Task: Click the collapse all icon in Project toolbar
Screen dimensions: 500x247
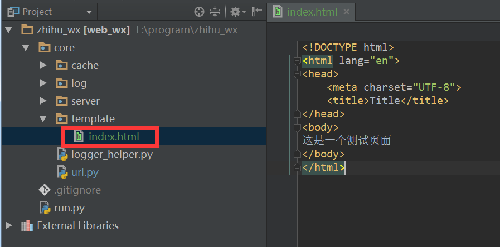Action: click(215, 12)
